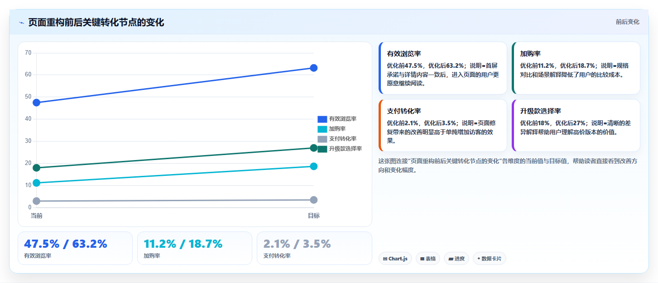The height and width of the screenshot is (283, 658).
Task: Click the 进度 tag
Action: click(x=456, y=259)
